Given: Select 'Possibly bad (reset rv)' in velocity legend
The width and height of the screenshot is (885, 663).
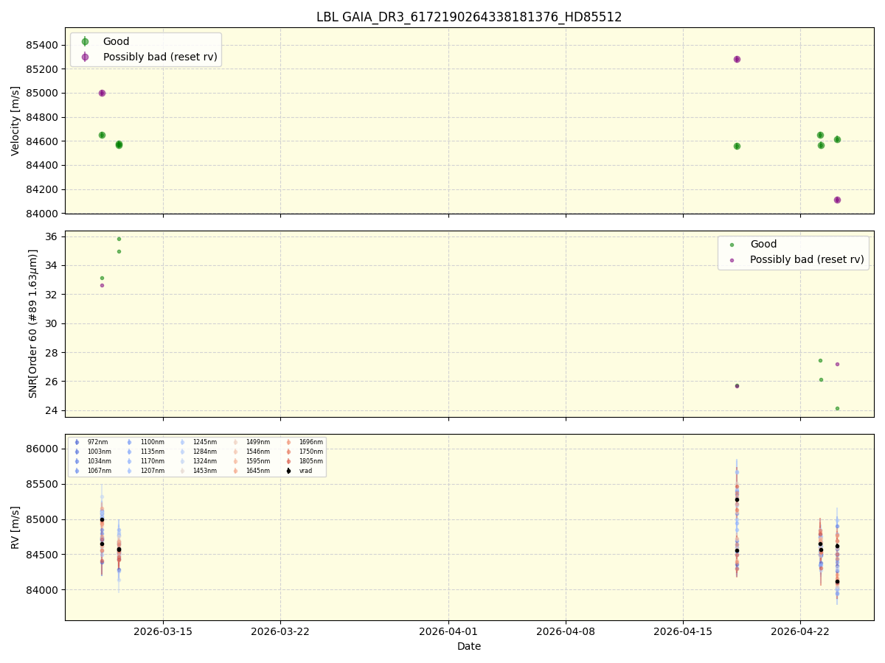Looking at the screenshot, I should pos(160,57).
